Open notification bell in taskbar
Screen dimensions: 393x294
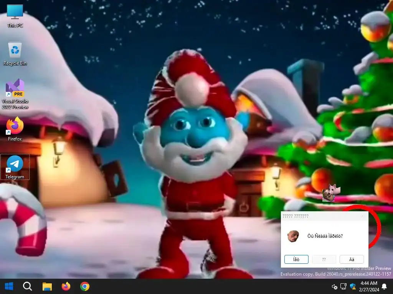384,286
